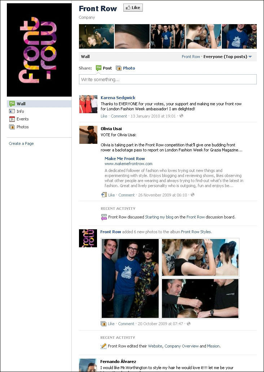264x372 pixels.
Task: Open Karena Sedgwick's profile link
Action: point(118,98)
